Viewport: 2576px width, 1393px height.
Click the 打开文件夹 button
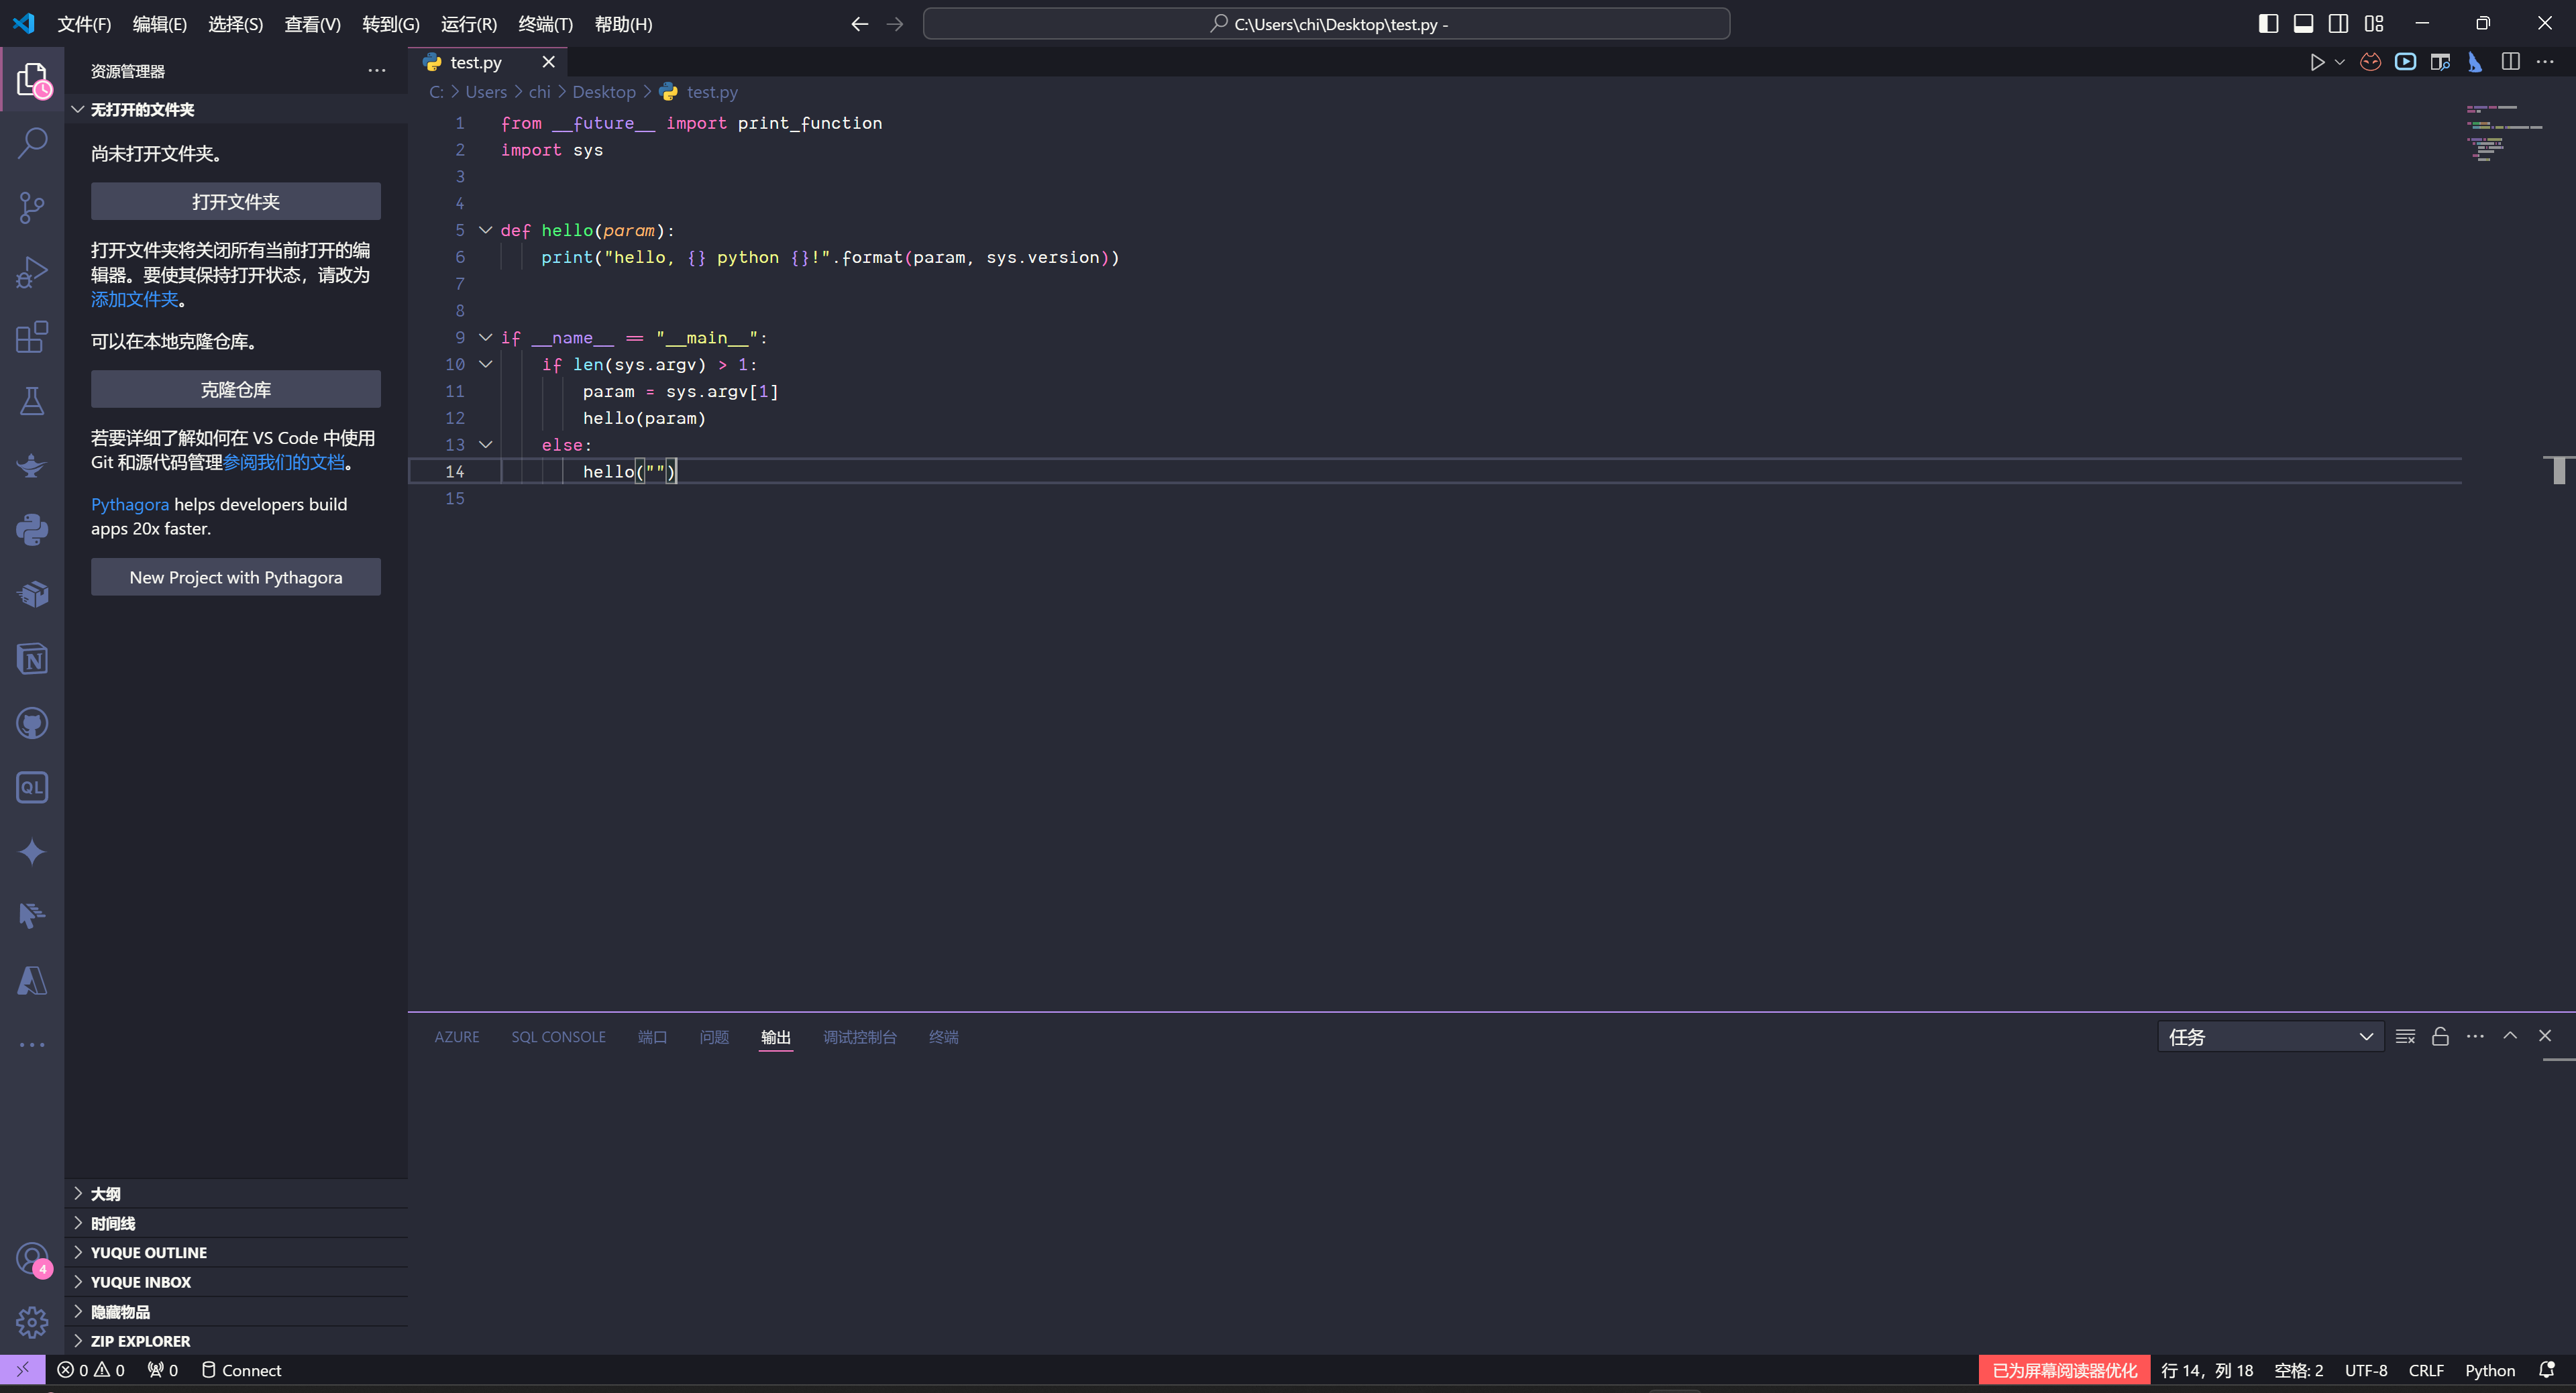pos(235,201)
